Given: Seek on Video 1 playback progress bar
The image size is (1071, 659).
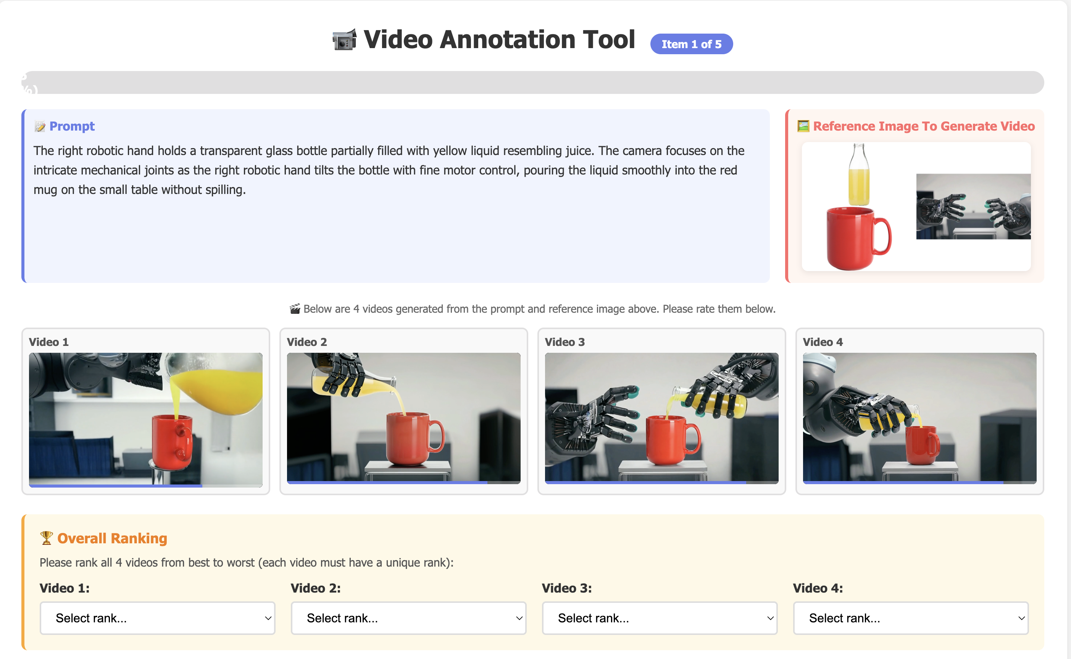Looking at the screenshot, I should click(145, 485).
